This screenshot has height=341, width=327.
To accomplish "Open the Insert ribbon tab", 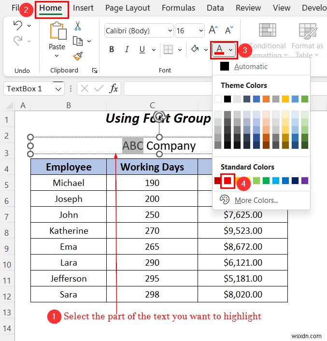I will pos(83,8).
